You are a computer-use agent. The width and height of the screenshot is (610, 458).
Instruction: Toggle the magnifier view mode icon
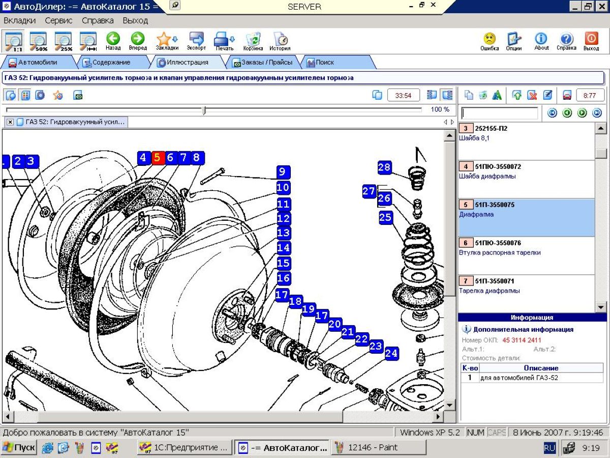point(11,95)
